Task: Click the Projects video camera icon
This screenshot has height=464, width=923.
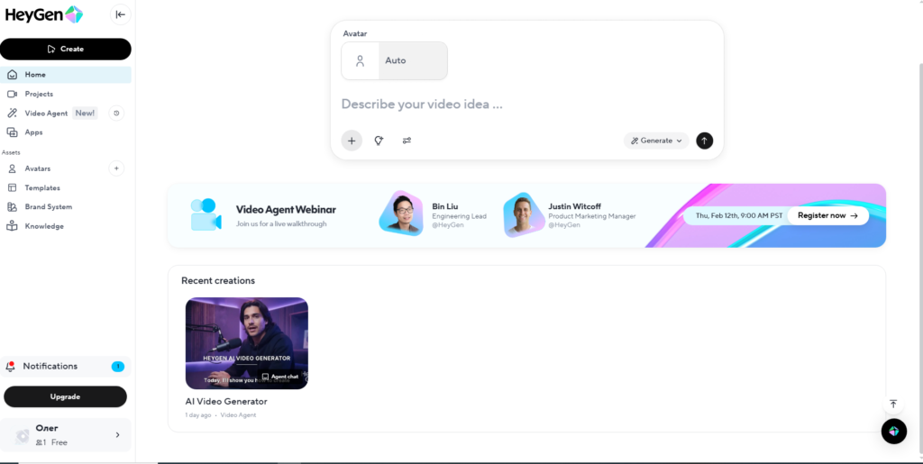Action: tap(12, 94)
